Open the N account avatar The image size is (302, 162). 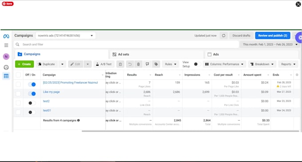click(x=6, y=56)
